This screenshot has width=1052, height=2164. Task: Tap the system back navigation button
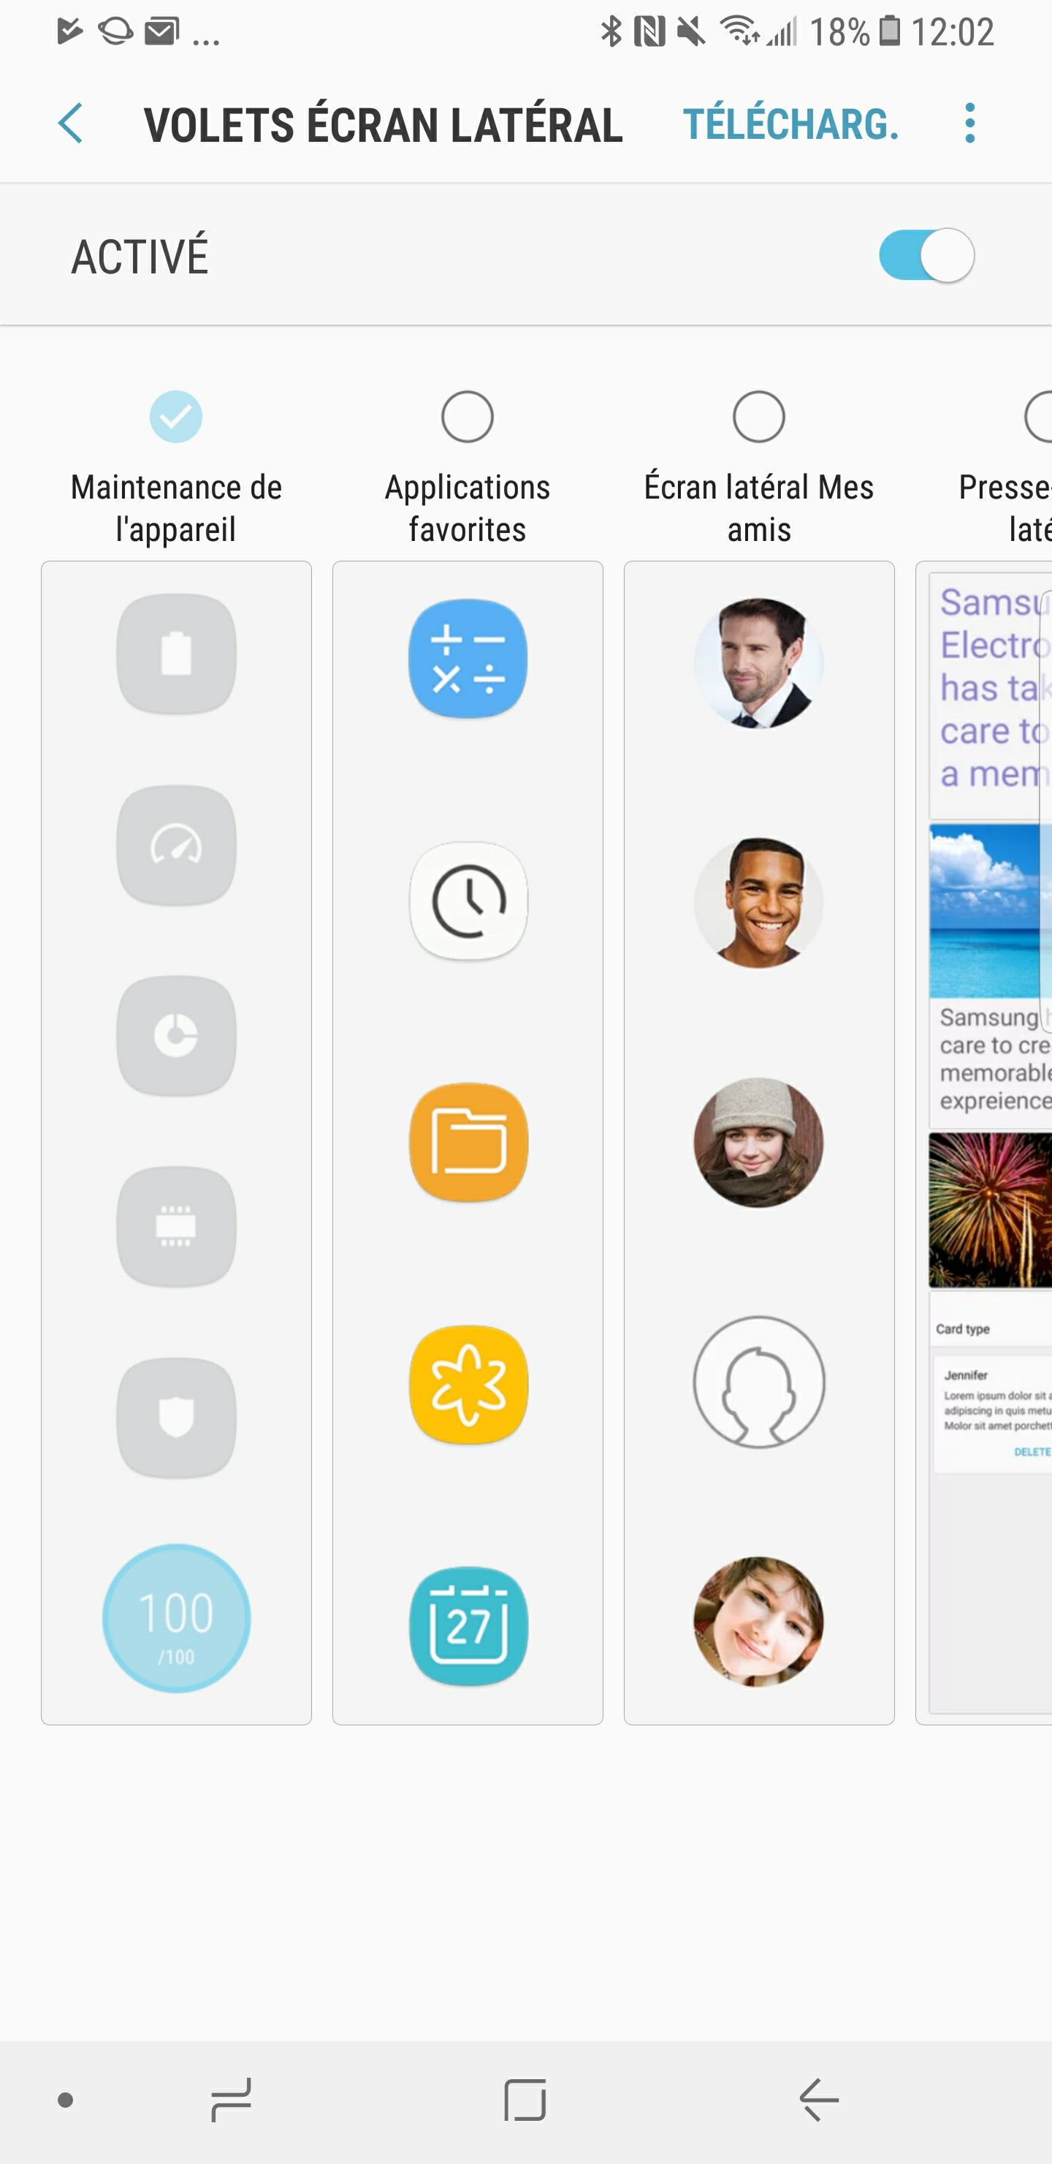(x=819, y=2100)
